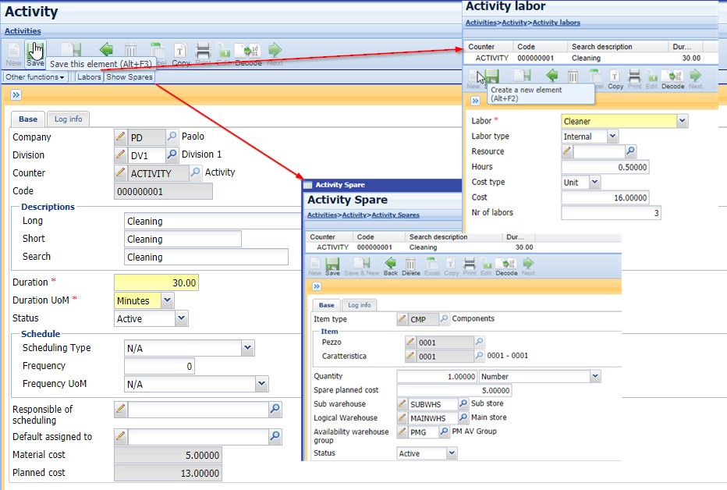Click Decode icon in the main Activity toolbar
Image resolution: width=727 pixels, height=490 pixels.
(247, 52)
